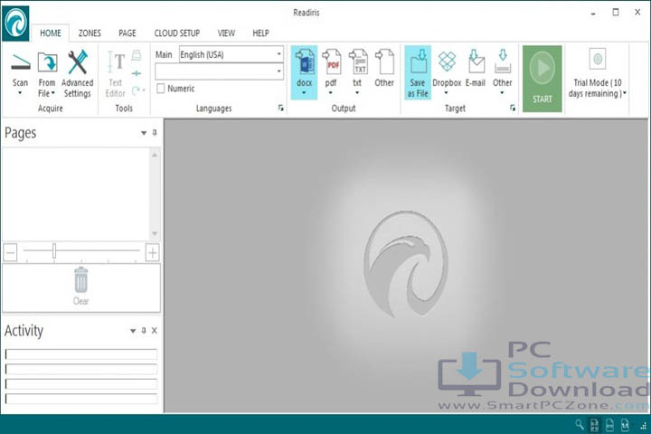Click fit page icon in status bar
This screenshot has width=651, height=434.
[595, 424]
